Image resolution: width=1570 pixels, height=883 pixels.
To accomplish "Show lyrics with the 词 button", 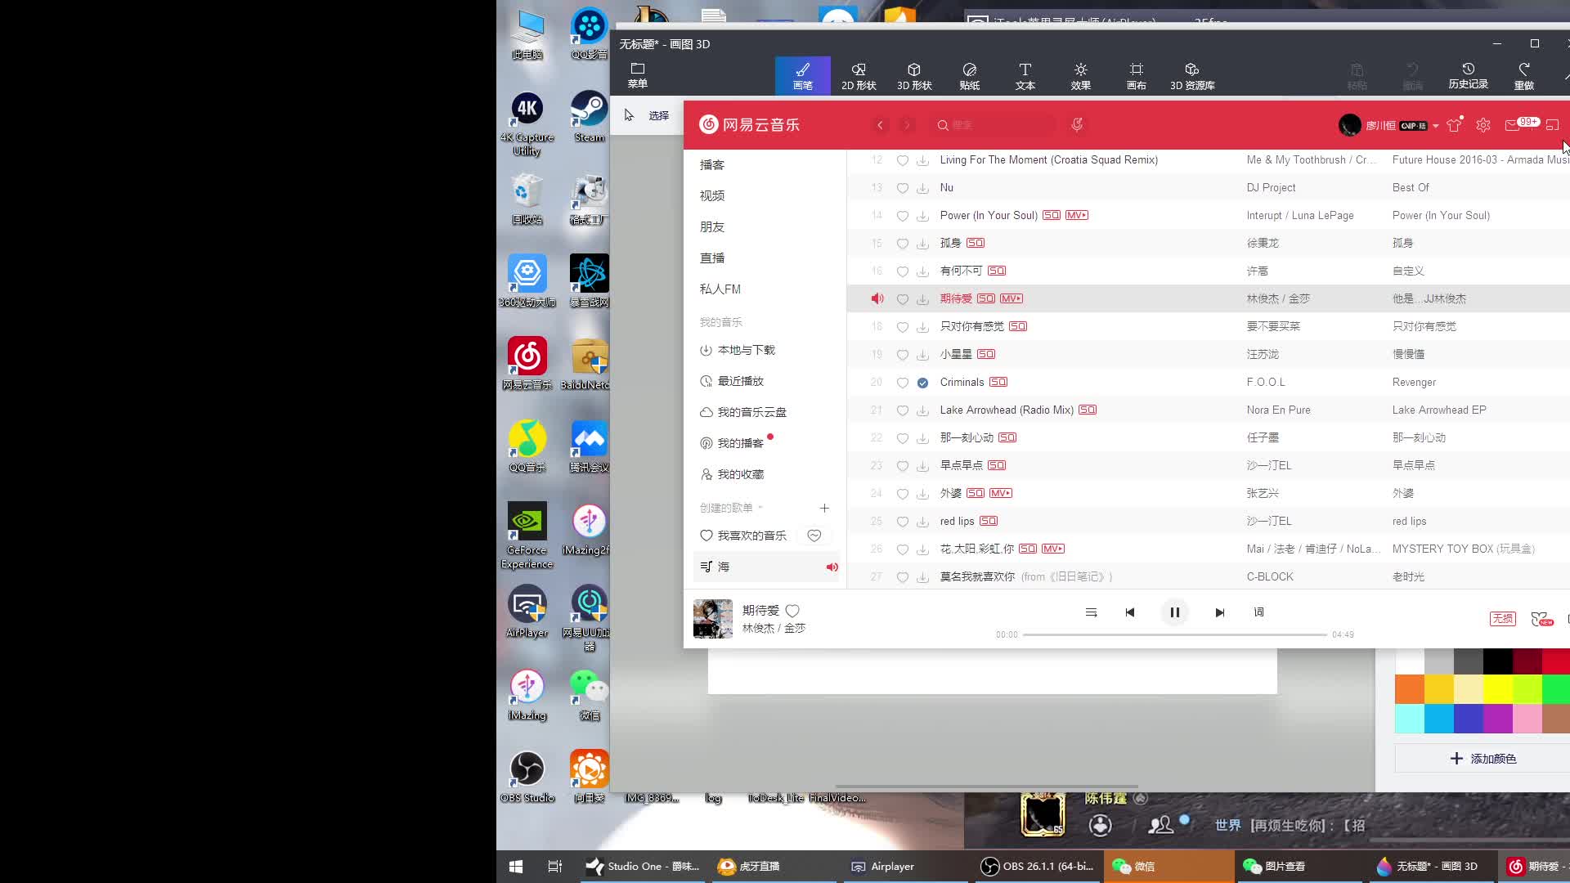I will click(1258, 612).
